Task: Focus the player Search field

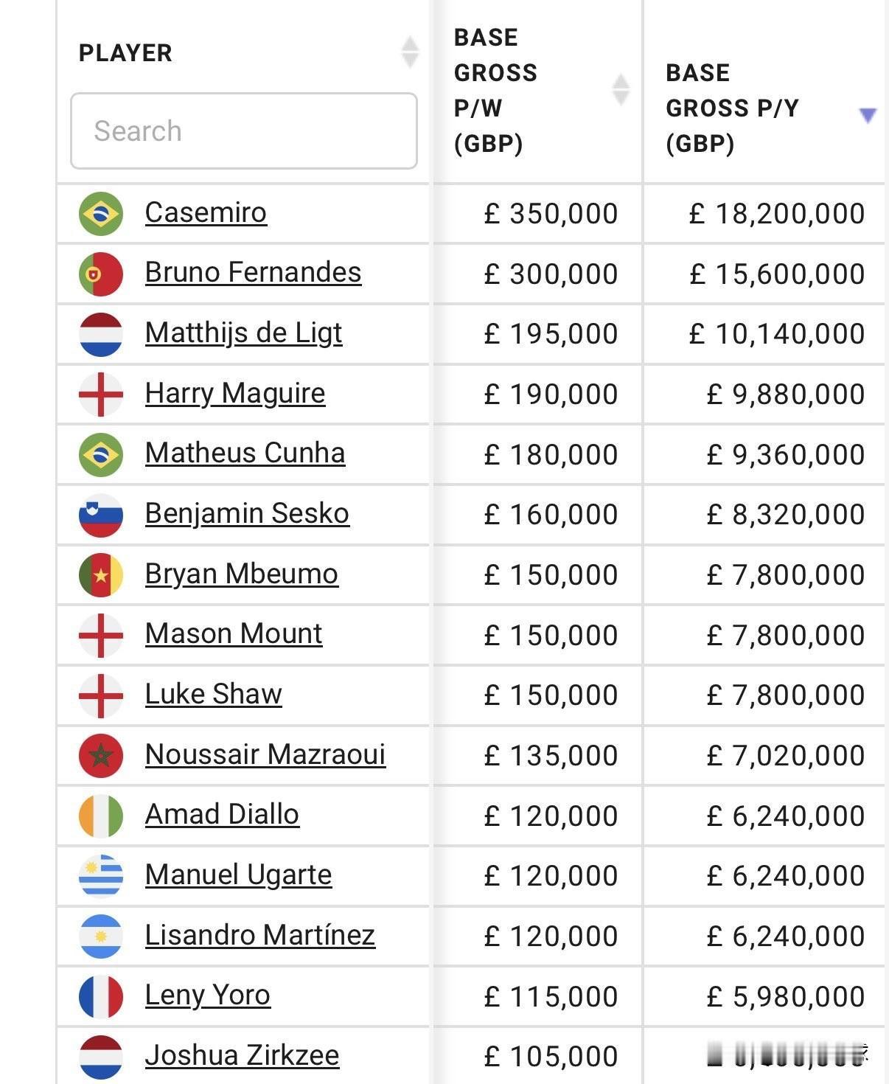Action: pyautogui.click(x=244, y=131)
